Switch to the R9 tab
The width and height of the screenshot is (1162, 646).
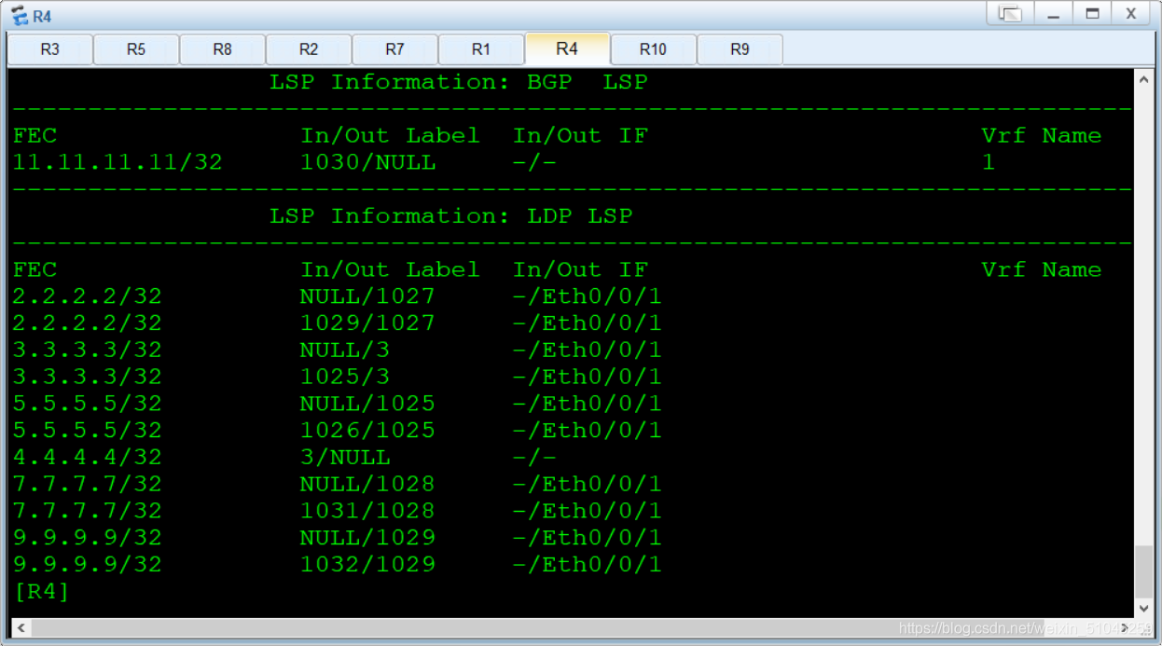click(x=740, y=49)
